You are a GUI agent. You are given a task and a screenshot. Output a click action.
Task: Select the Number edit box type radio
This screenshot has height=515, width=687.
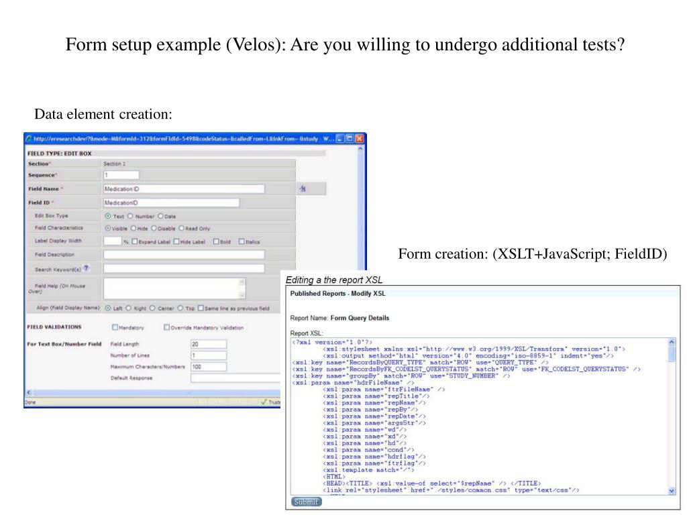[x=130, y=216]
